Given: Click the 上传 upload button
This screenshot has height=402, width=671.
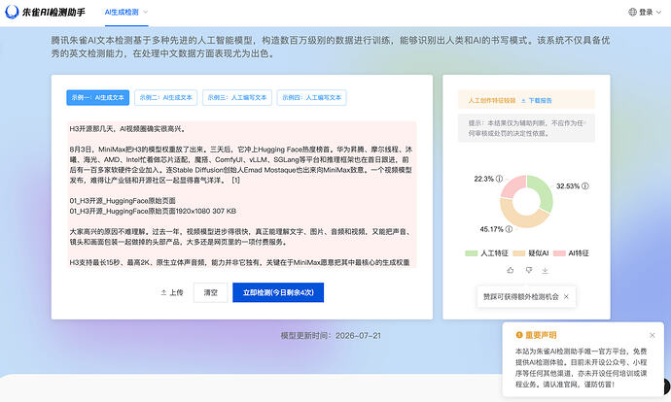Looking at the screenshot, I should click(x=172, y=292).
